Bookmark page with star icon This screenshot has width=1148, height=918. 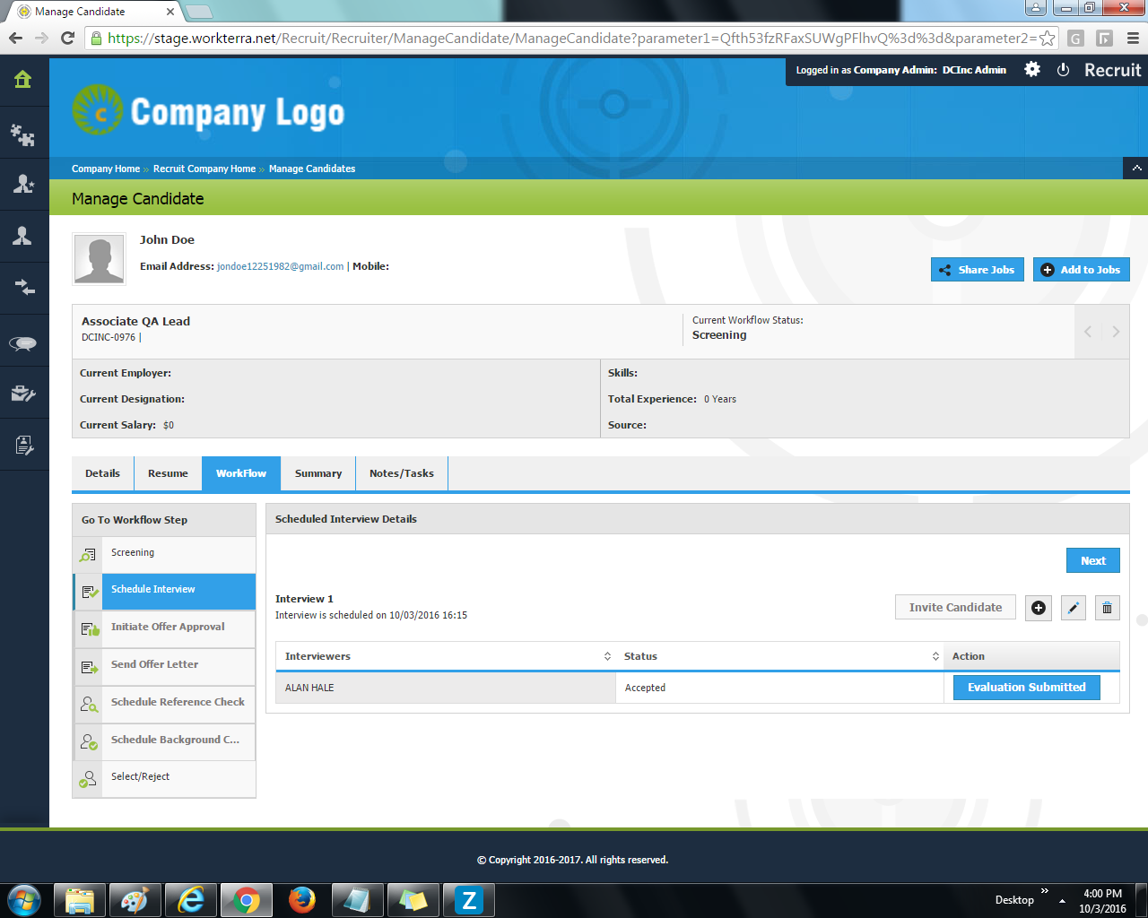coord(1047,39)
